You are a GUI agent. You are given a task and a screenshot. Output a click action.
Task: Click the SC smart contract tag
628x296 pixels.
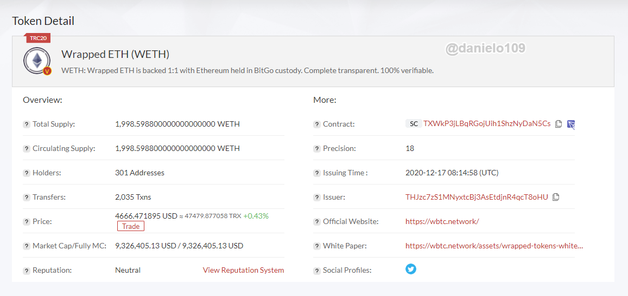click(x=413, y=124)
